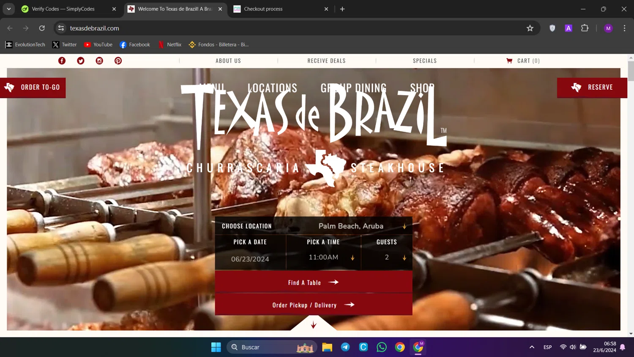Open the shopping cart

coord(523,61)
